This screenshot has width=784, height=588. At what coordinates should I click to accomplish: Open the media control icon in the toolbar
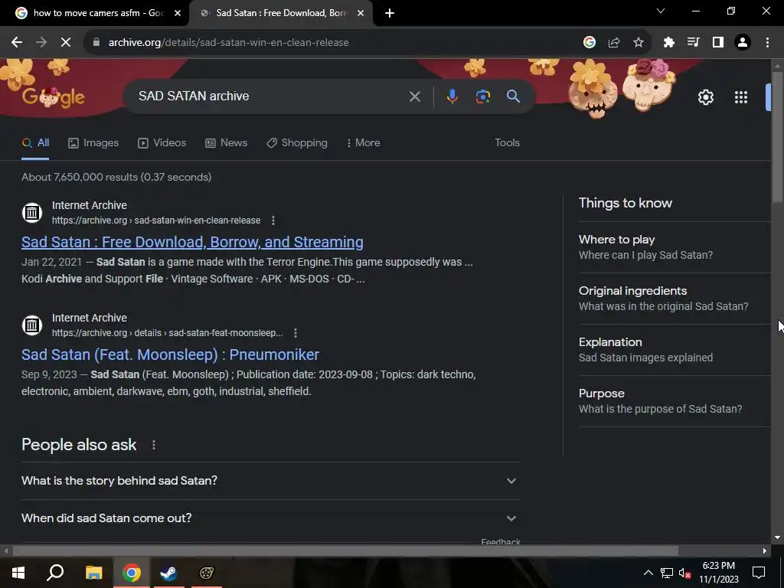tap(694, 43)
